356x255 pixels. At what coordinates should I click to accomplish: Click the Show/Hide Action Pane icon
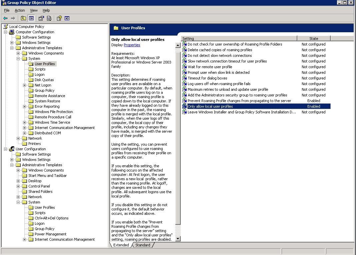coord(67,18)
